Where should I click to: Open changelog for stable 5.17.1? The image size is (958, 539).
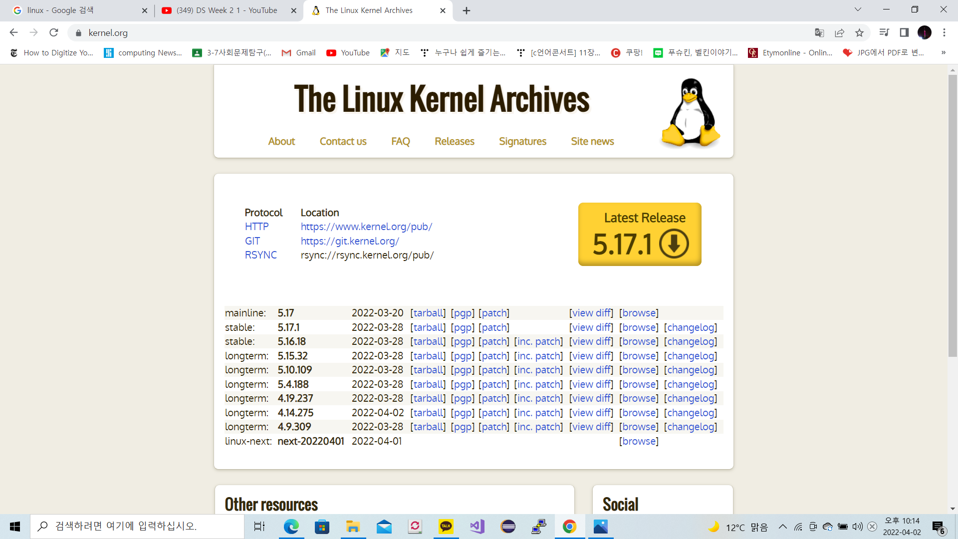click(690, 327)
